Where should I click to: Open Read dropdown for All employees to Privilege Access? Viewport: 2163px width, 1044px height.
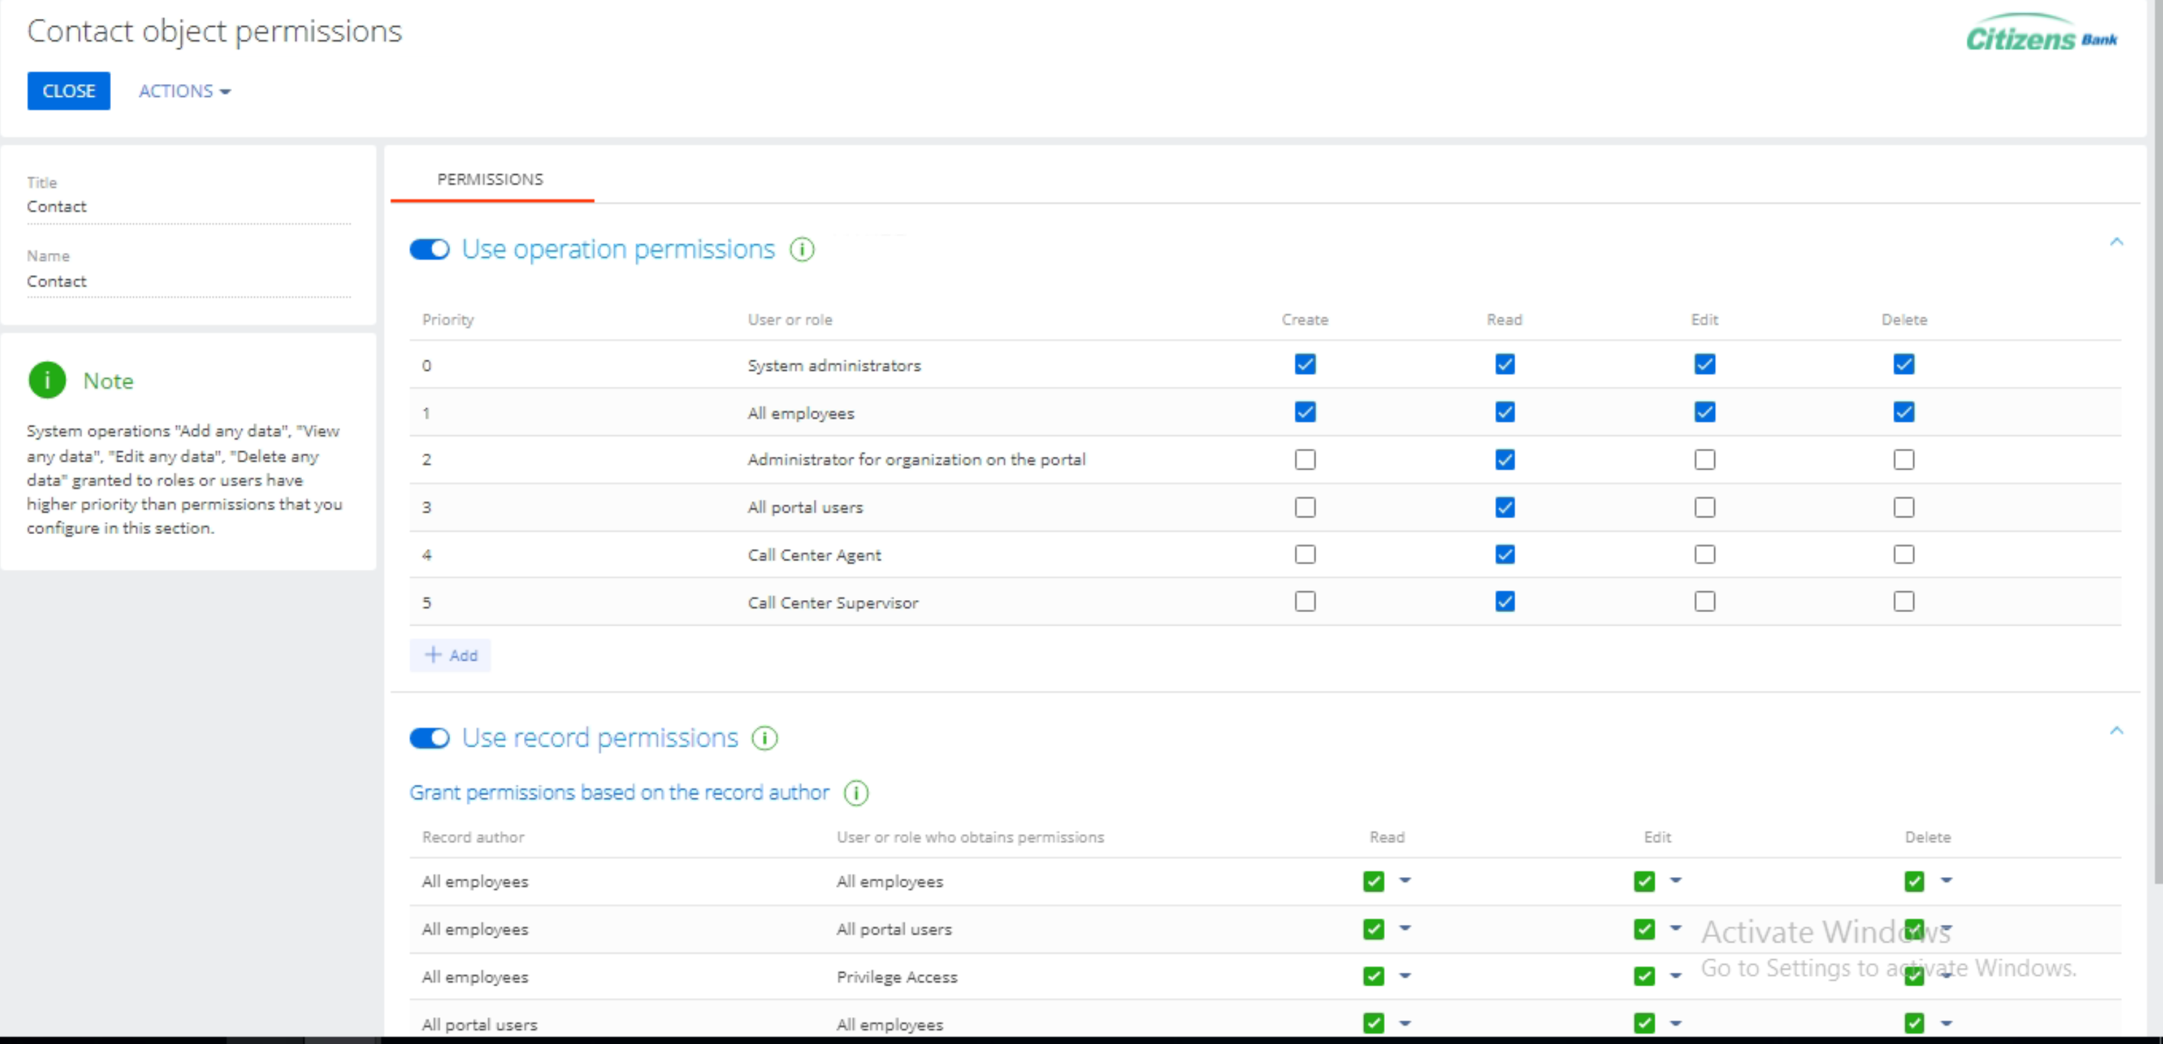coord(1405,976)
